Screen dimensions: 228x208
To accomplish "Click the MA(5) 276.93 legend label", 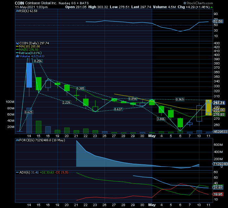I will click(x=29, y=50).
